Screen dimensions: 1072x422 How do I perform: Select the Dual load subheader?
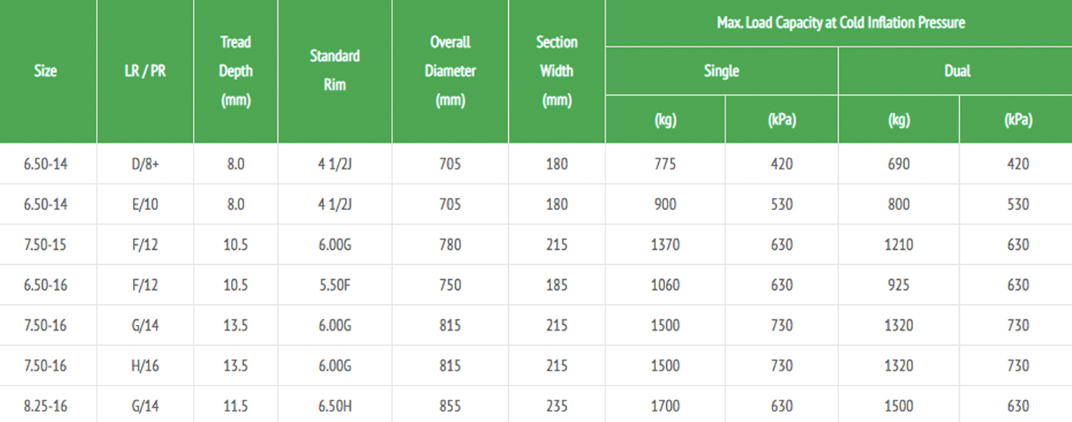click(x=957, y=71)
